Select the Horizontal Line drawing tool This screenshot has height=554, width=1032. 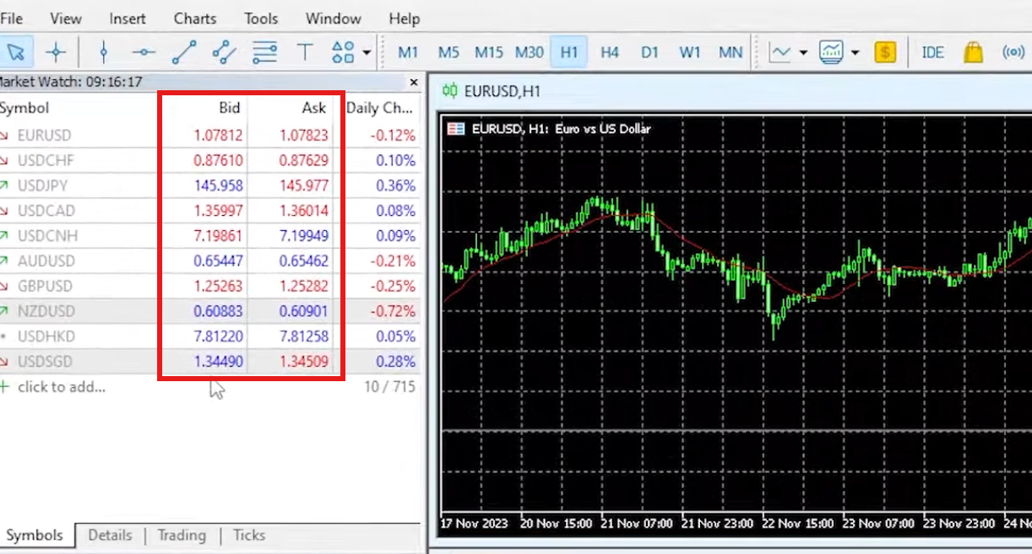(x=143, y=51)
